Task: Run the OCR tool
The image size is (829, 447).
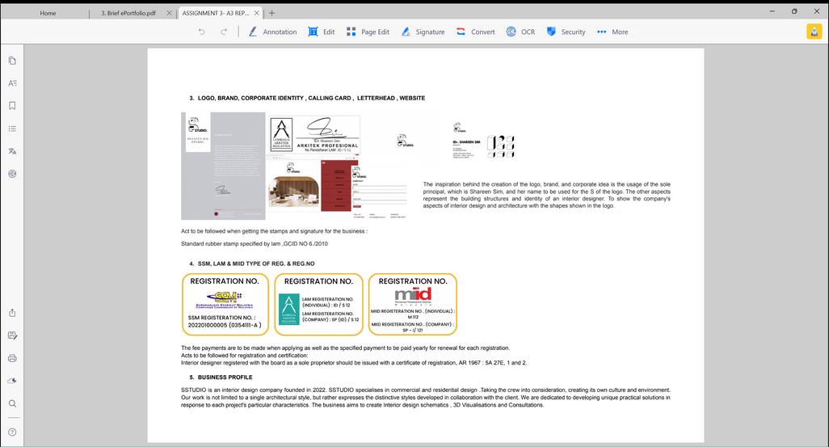Action: (520, 32)
